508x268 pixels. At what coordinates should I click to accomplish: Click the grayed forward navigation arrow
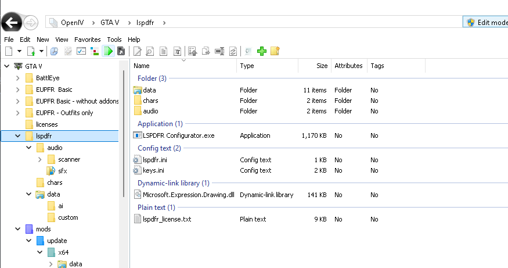(x=31, y=23)
